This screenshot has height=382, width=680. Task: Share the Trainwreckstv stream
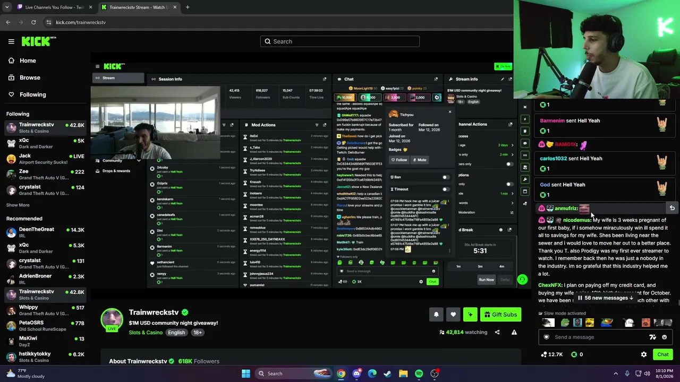497,332
